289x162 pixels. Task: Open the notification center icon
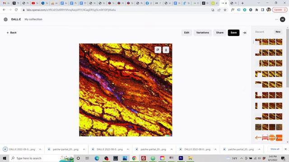283,158
